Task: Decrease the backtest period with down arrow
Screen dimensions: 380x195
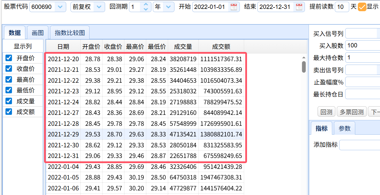Action: 146,9
